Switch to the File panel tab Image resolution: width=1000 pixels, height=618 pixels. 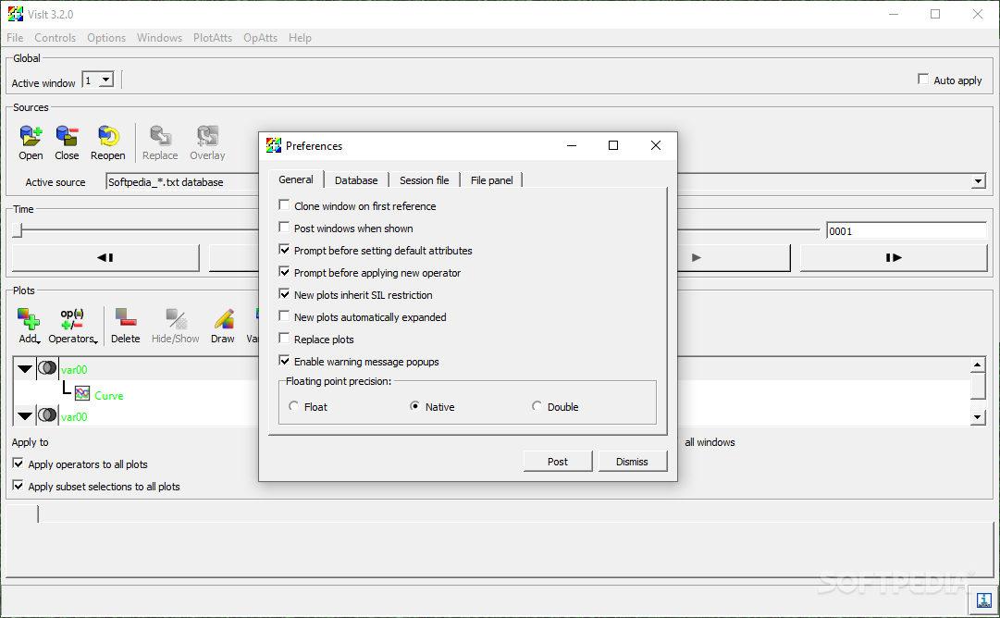(x=492, y=180)
